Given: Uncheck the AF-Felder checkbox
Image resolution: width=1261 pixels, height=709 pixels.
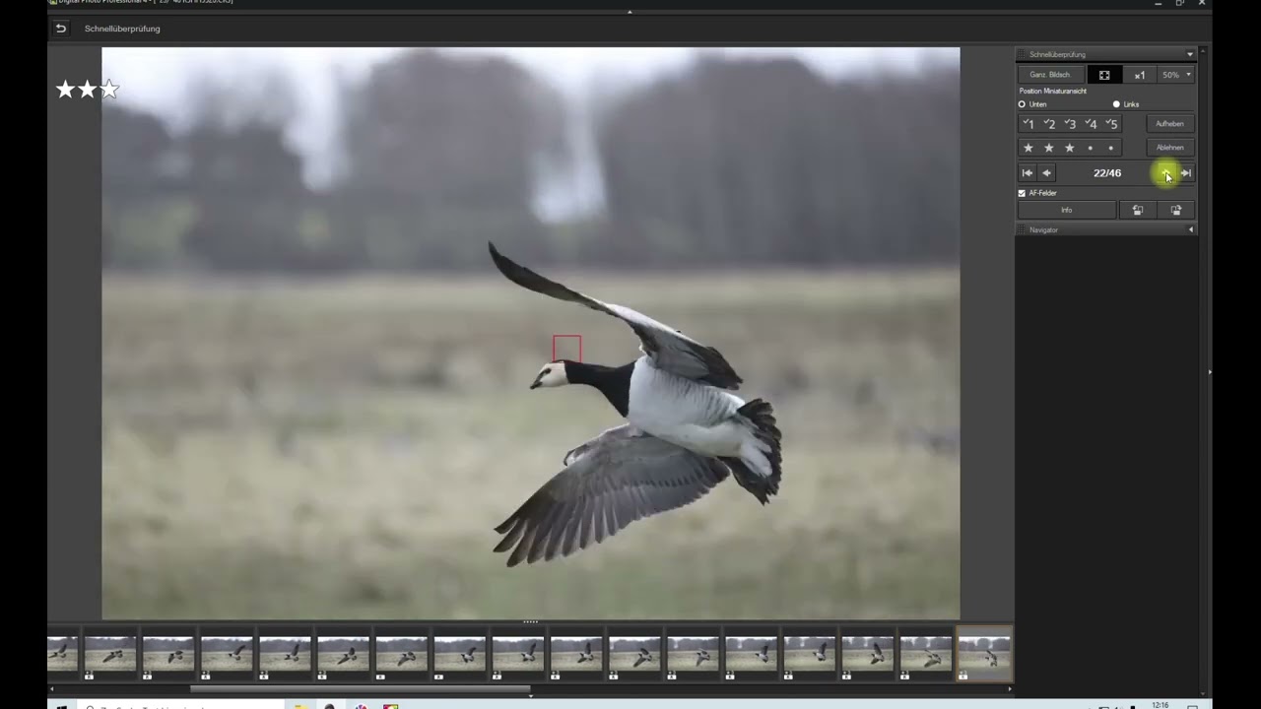Looking at the screenshot, I should [x=1022, y=193].
